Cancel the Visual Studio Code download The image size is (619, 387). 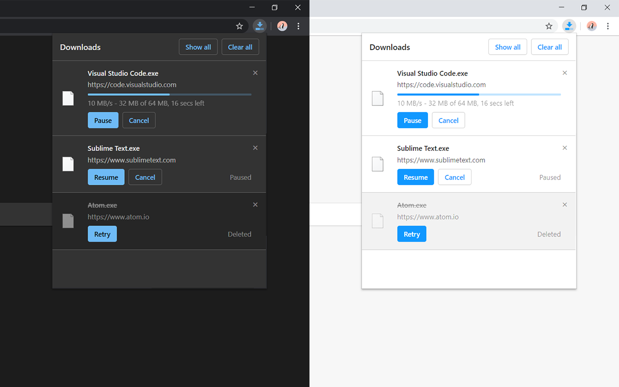pos(139,120)
